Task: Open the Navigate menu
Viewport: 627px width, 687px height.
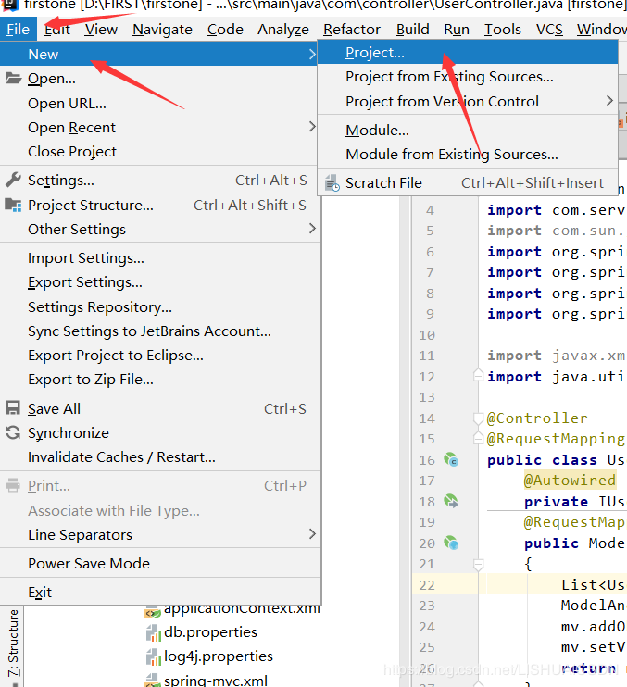Action: pyautogui.click(x=163, y=30)
